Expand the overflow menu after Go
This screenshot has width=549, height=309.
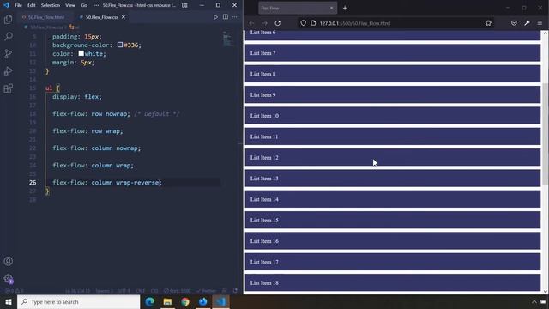(x=96, y=5)
